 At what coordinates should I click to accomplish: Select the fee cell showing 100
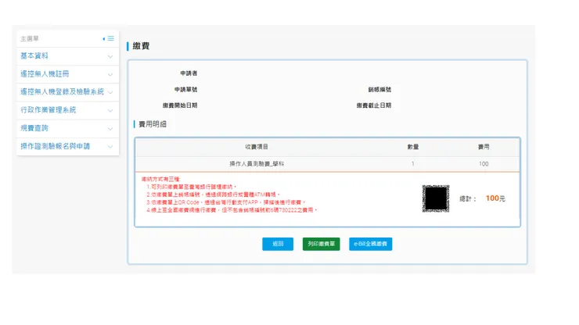point(484,164)
